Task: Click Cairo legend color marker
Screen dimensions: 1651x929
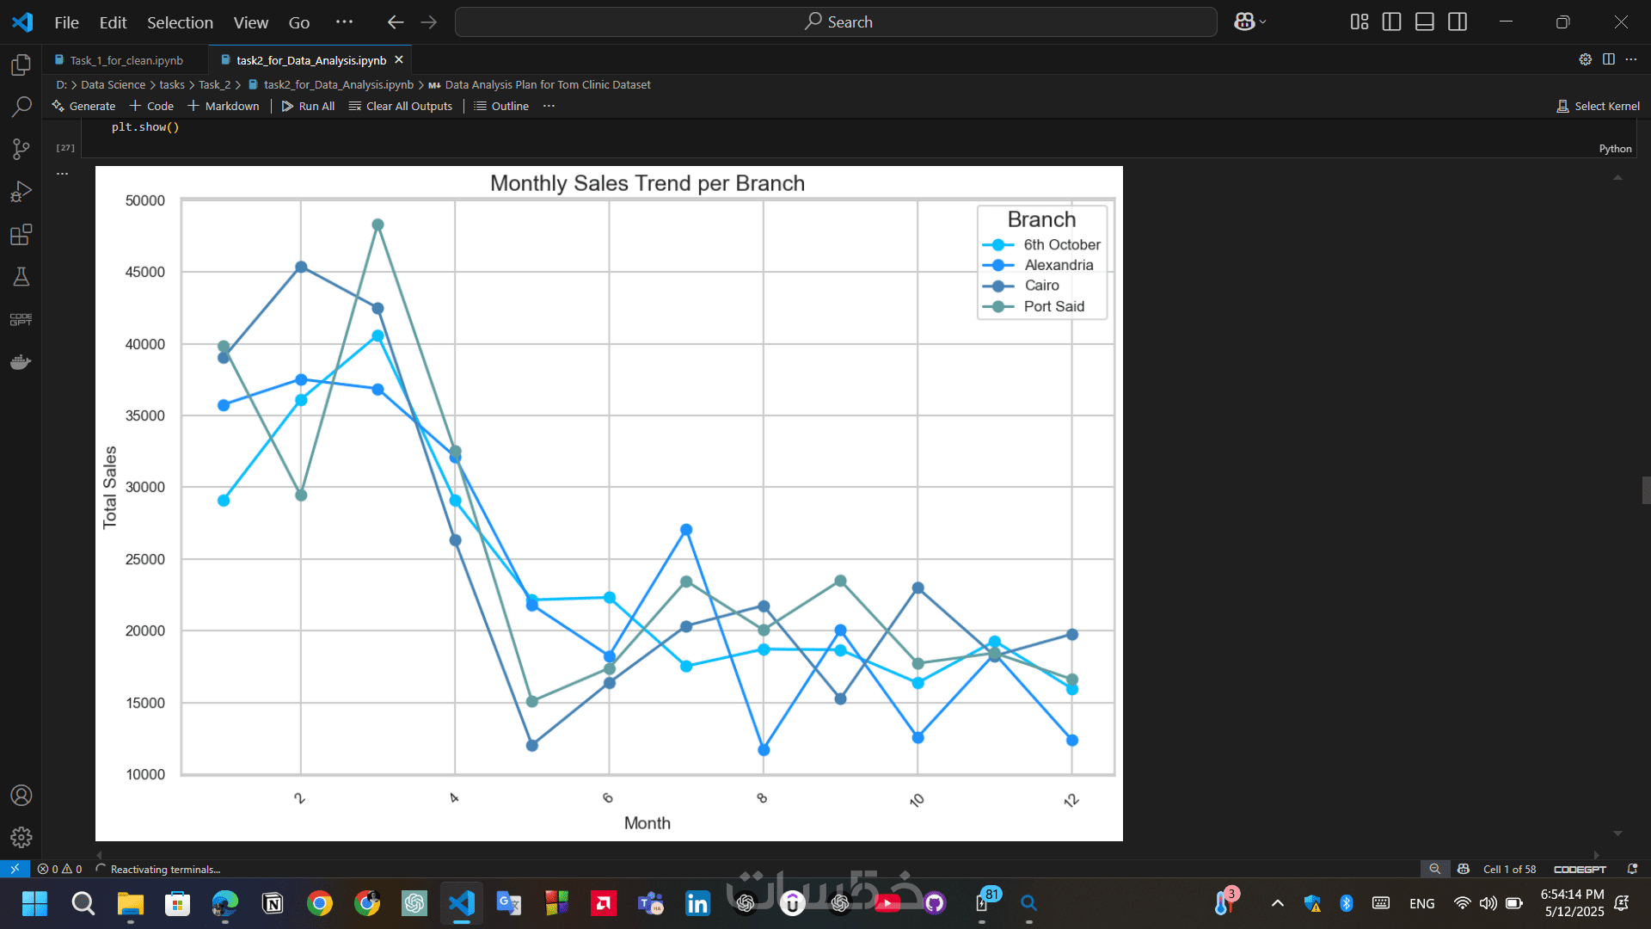Action: [997, 286]
